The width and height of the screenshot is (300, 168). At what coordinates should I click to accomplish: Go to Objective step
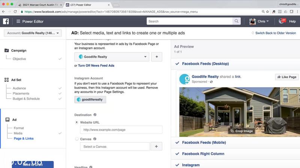click(x=19, y=59)
